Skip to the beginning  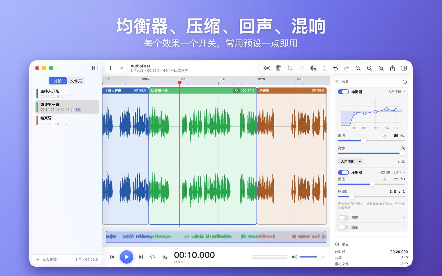coord(112,257)
